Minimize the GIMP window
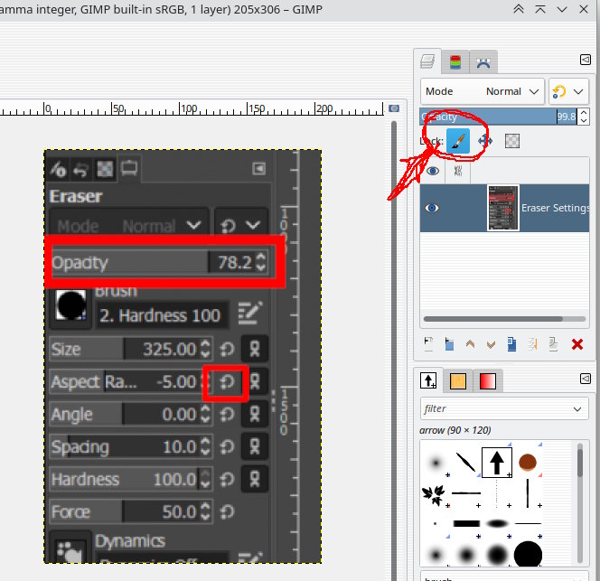The width and height of the screenshot is (600, 581). [x=562, y=9]
